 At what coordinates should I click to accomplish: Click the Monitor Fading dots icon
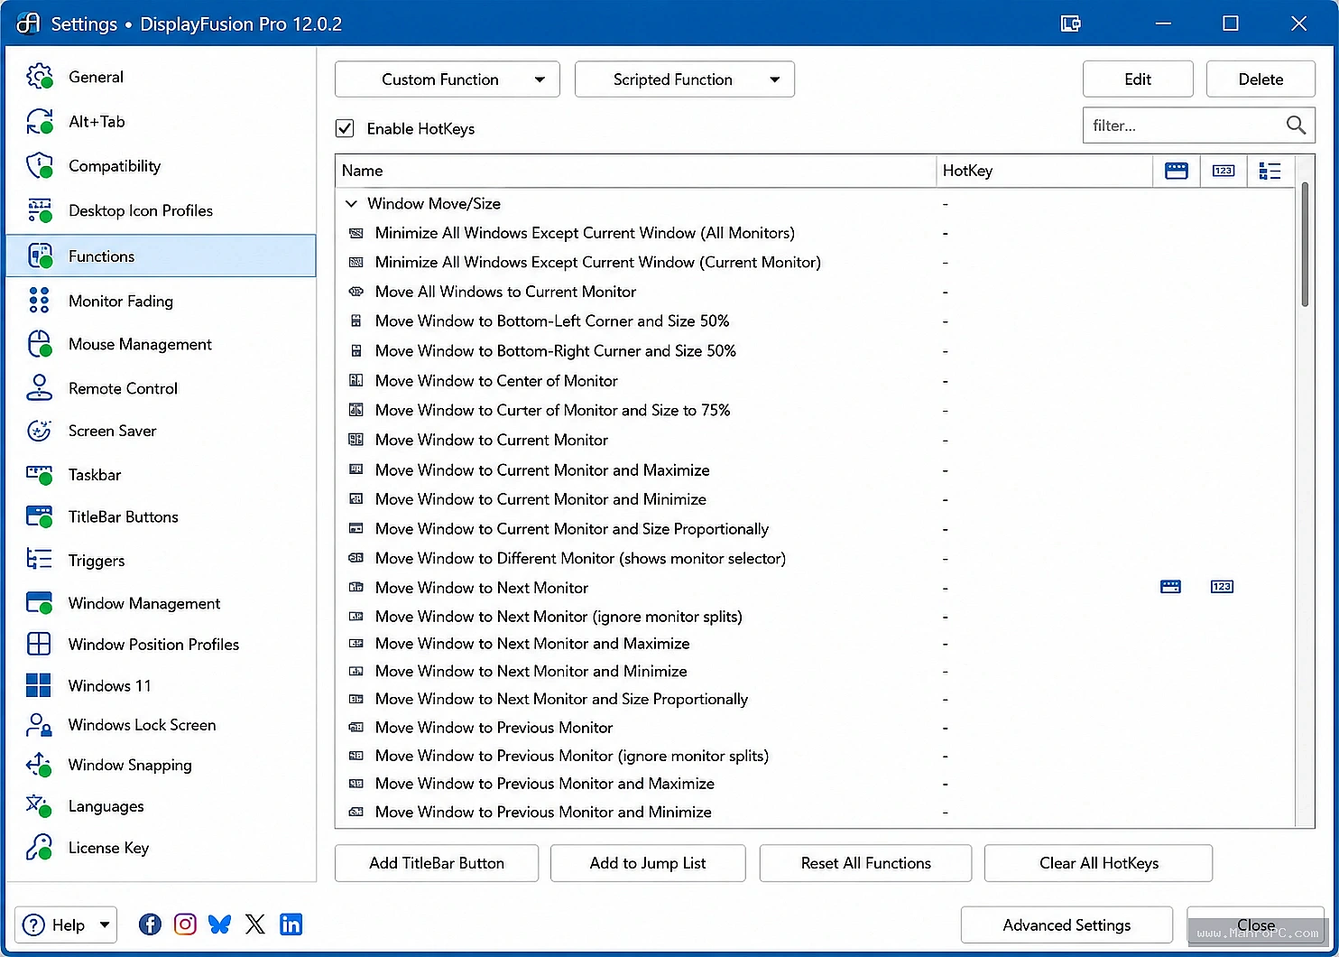(39, 301)
